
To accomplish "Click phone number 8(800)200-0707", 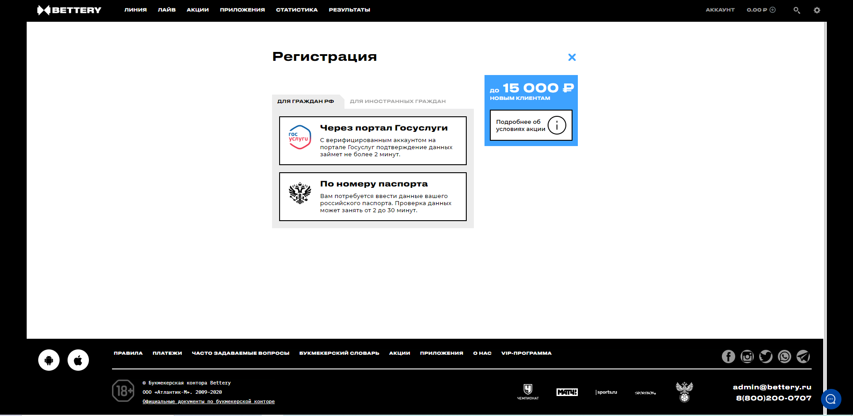I will pyautogui.click(x=774, y=398).
